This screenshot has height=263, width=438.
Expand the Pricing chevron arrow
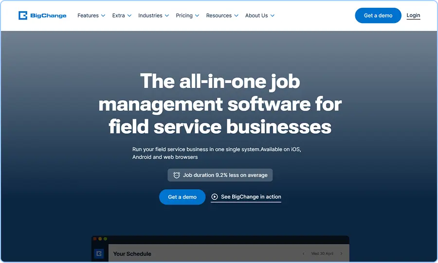(x=197, y=16)
